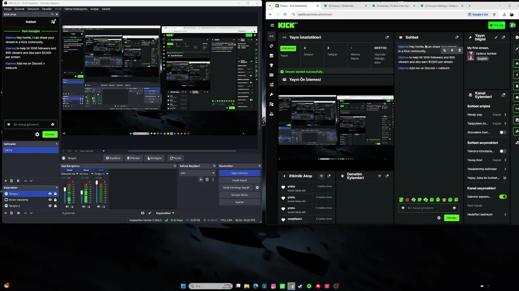Open OBS audio mixer advanced properties gears icon

pos(150,213)
